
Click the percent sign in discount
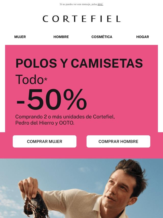[75, 99]
